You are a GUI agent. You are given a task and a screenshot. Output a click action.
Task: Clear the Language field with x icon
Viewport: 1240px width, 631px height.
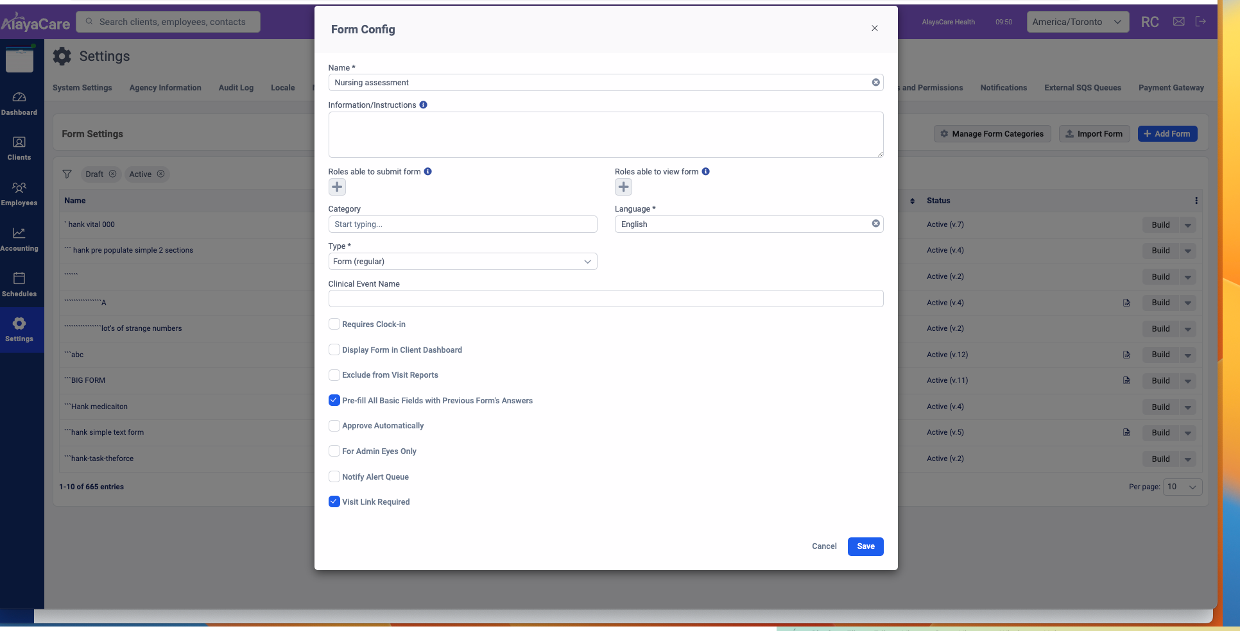875,224
